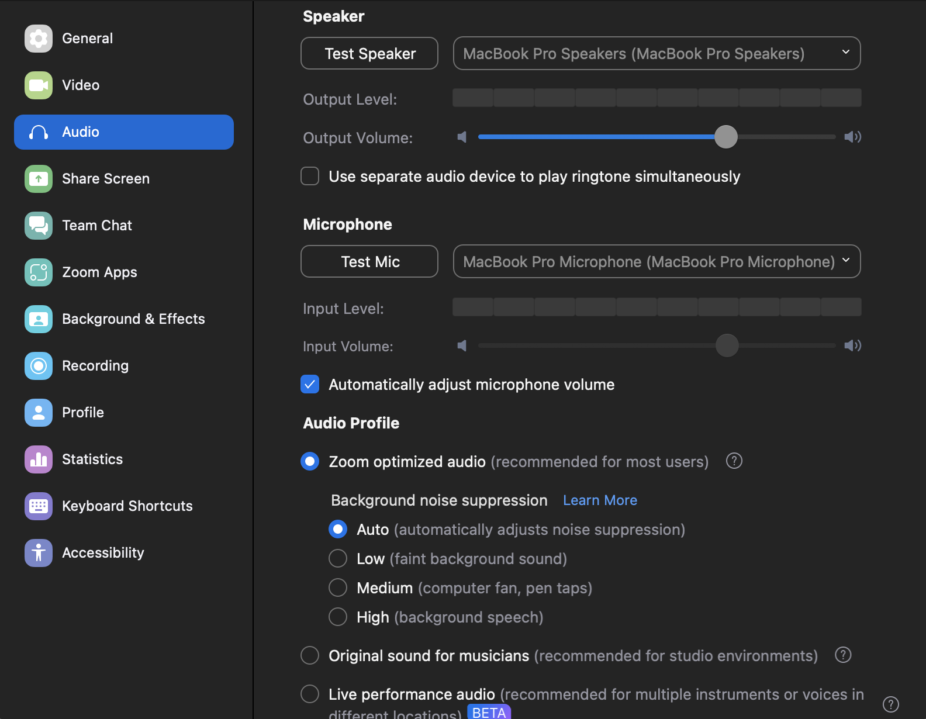926x719 pixels.
Task: Select the Share Screen icon
Action: 39,179
